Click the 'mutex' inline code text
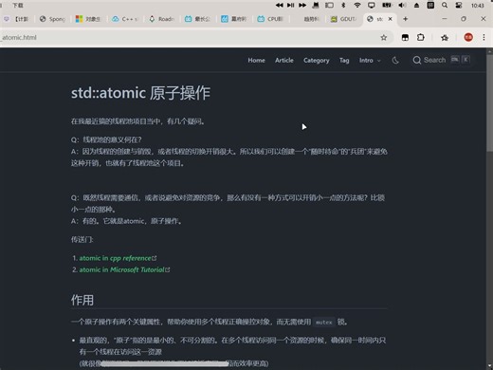 324,323
